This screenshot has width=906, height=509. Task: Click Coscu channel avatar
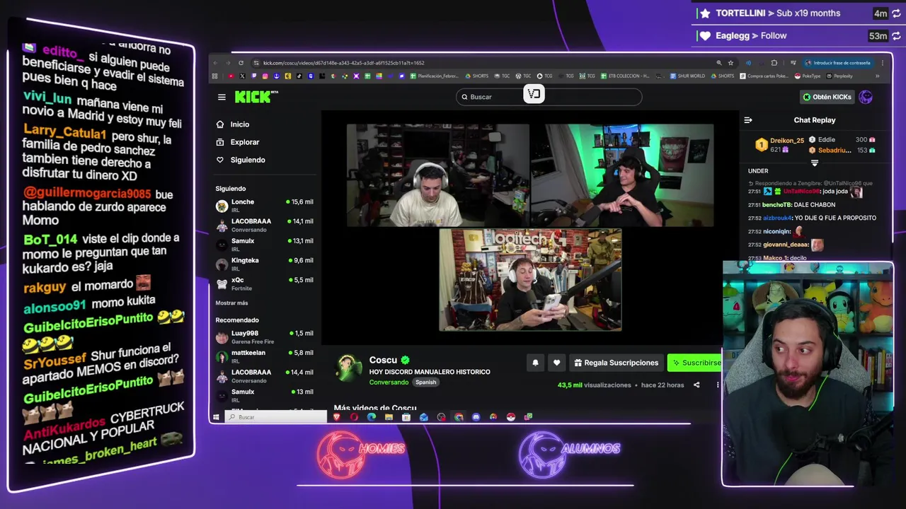348,368
